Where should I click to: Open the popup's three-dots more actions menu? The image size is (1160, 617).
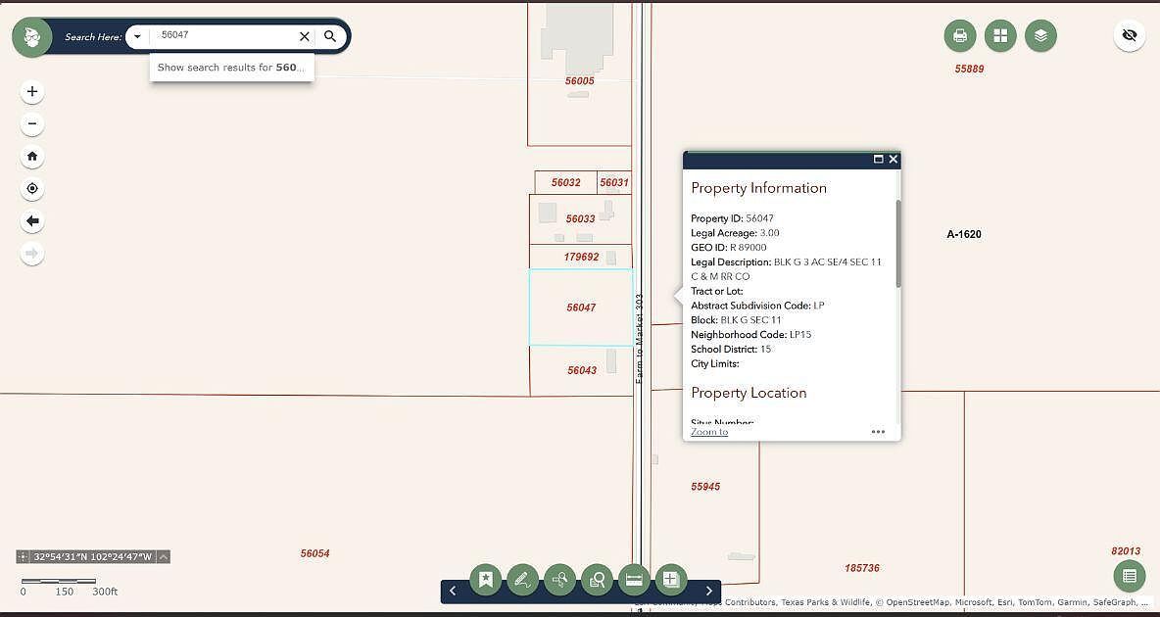[878, 431]
